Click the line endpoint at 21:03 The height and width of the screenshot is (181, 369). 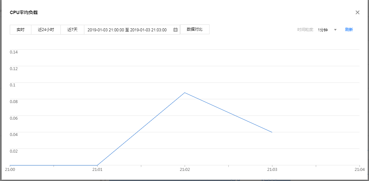(x=272, y=132)
